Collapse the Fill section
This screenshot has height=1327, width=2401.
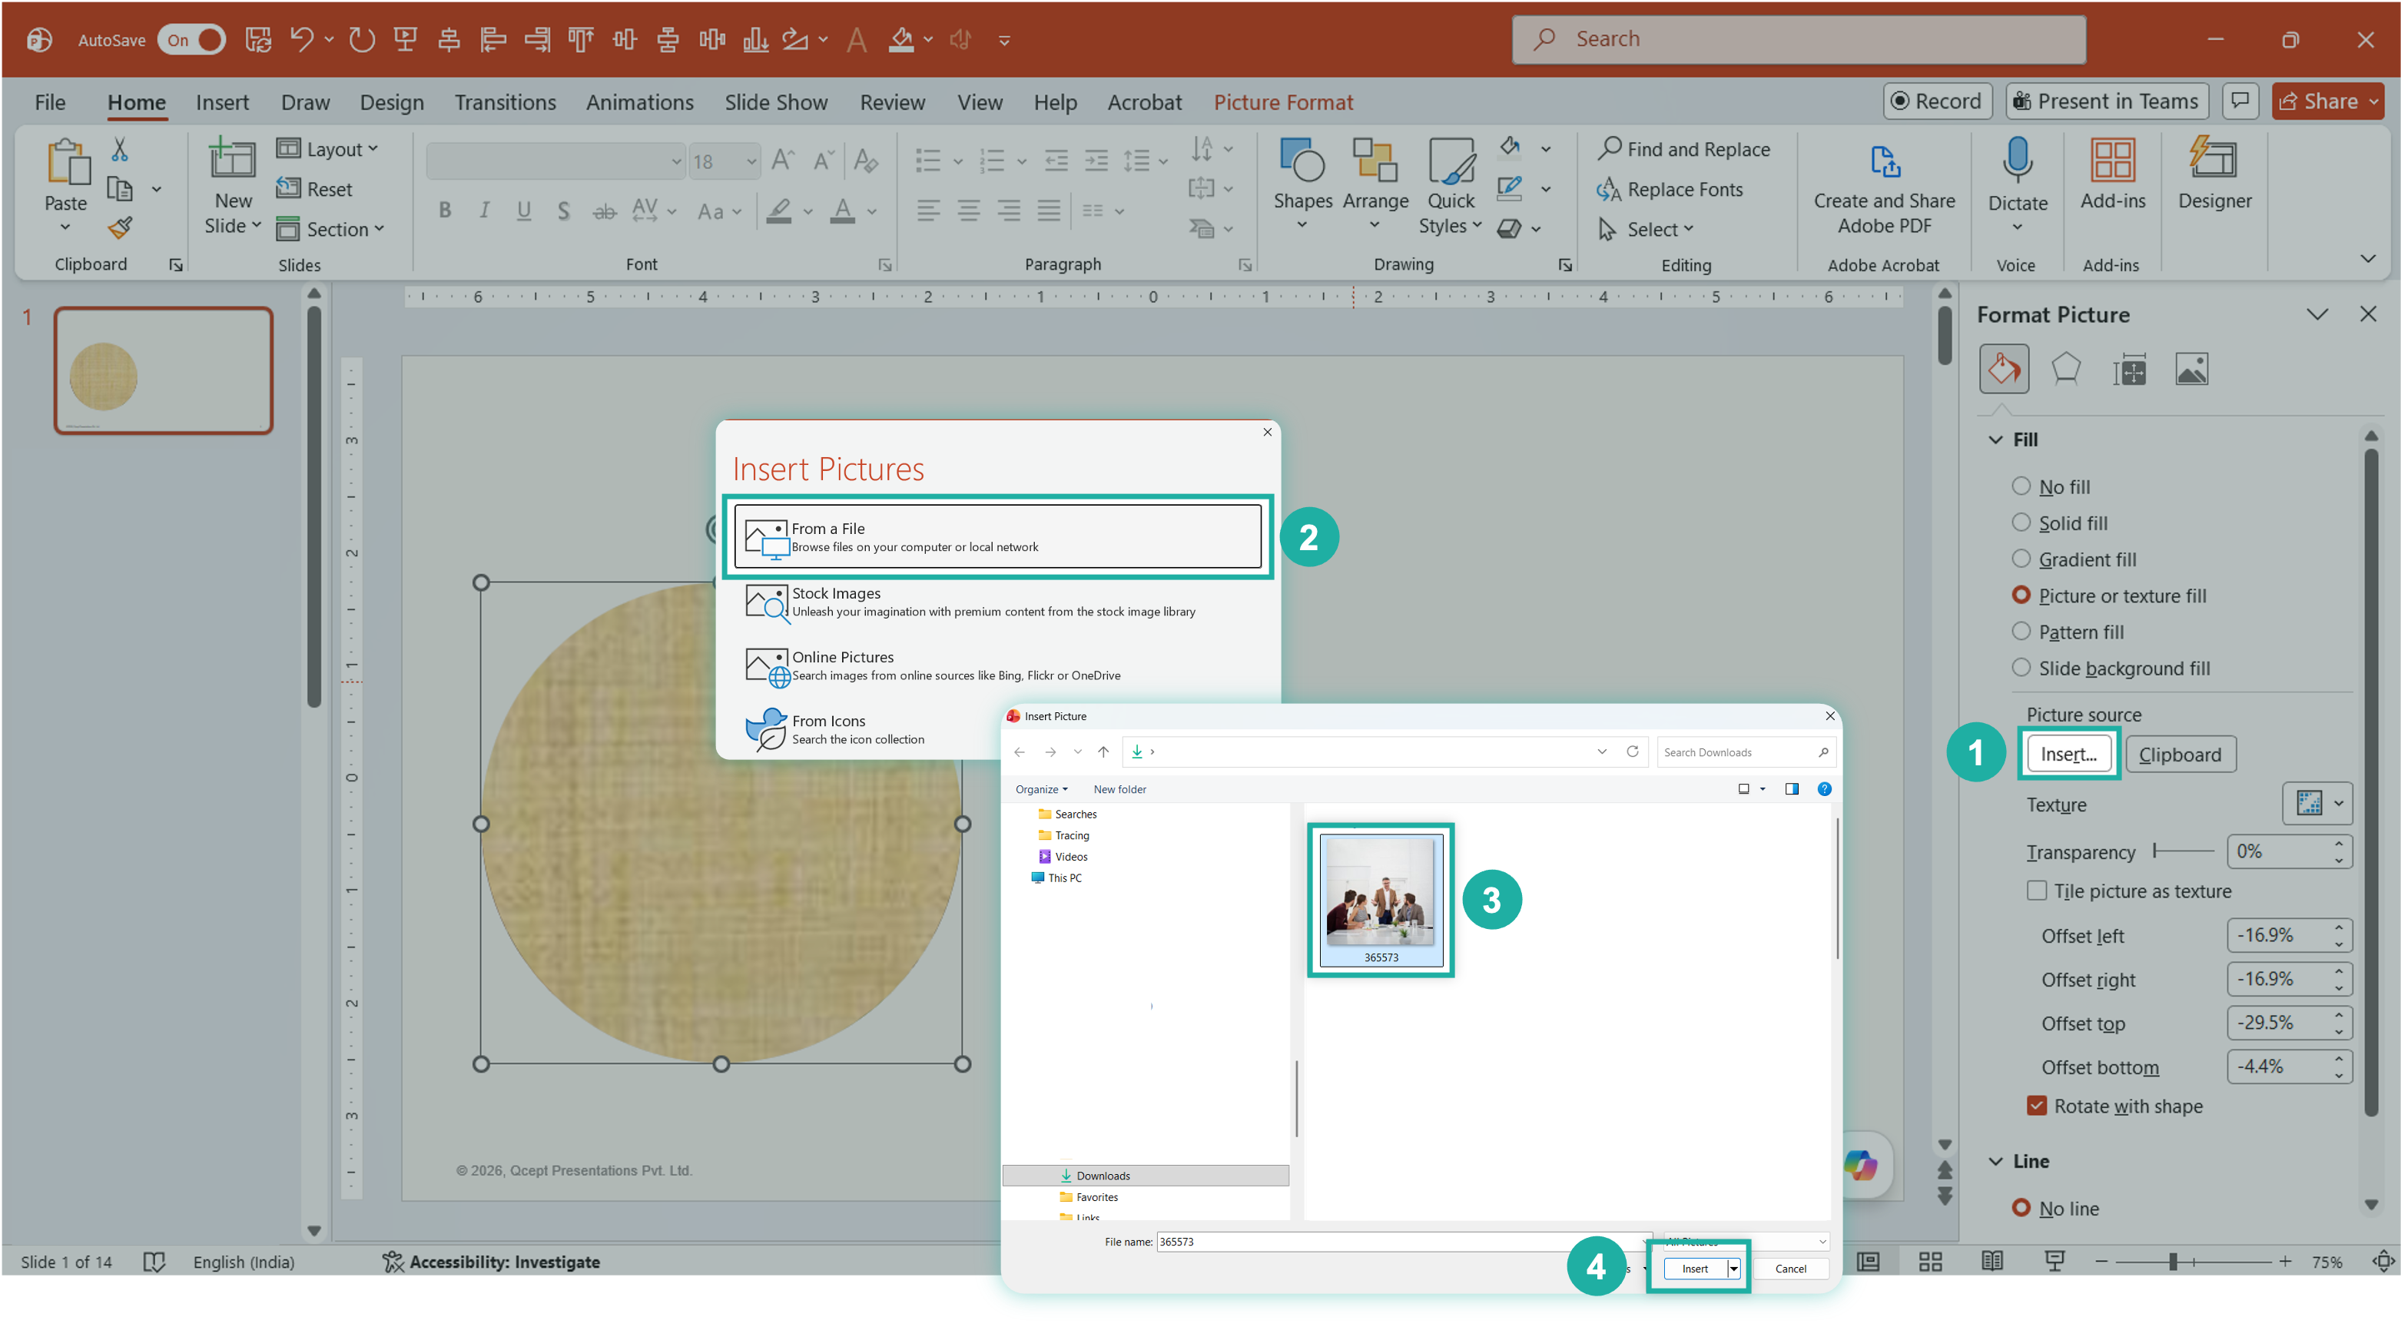[1995, 440]
